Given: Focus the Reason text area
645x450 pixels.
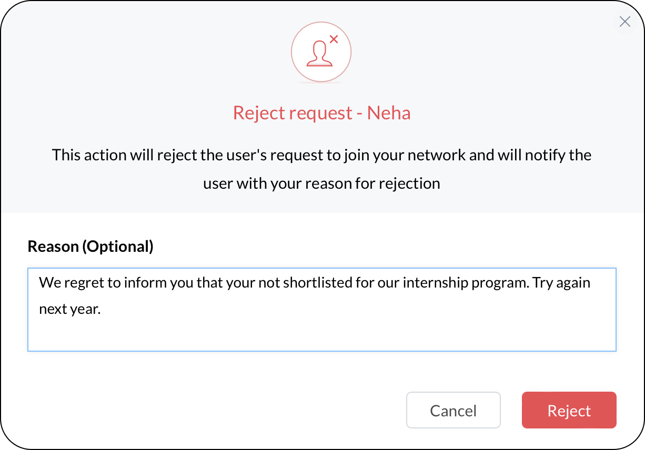Looking at the screenshot, I should (321, 310).
